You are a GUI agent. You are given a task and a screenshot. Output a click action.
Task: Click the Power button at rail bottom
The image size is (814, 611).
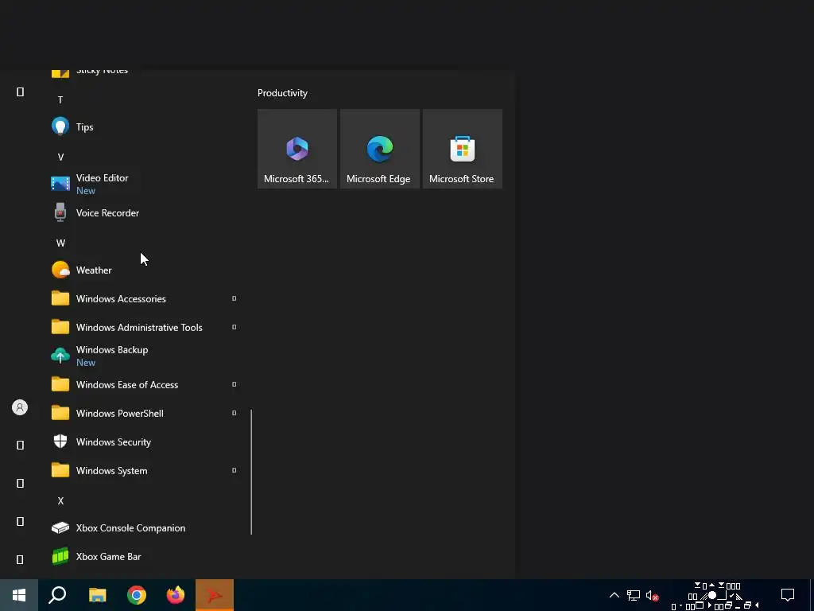tap(20, 559)
